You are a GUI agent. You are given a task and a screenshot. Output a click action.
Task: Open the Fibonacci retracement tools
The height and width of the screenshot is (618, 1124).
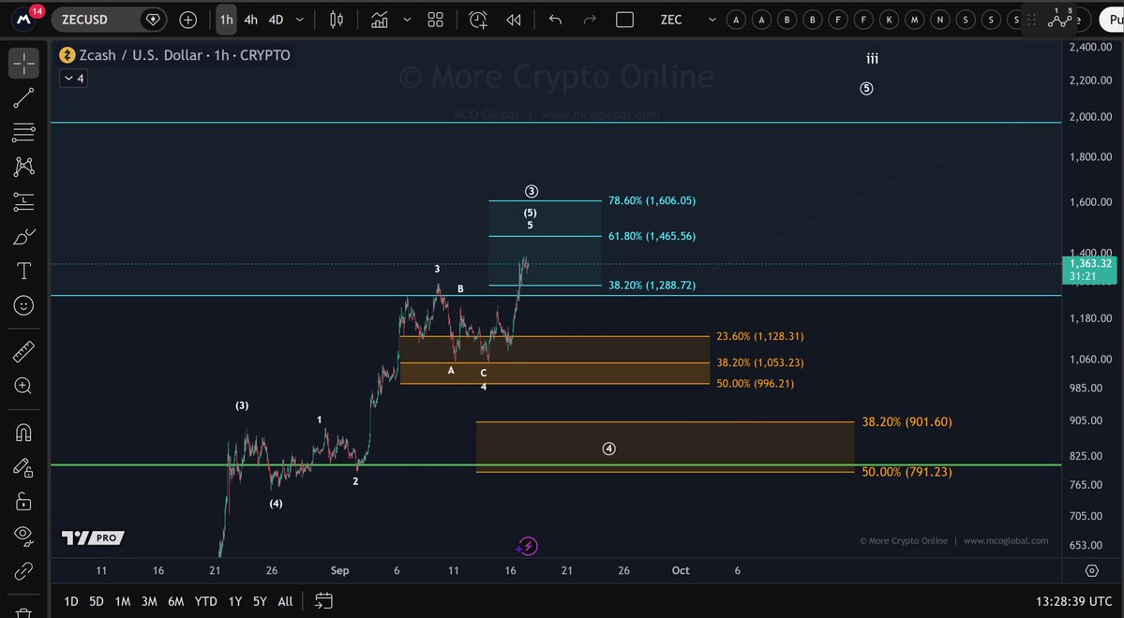click(23, 132)
